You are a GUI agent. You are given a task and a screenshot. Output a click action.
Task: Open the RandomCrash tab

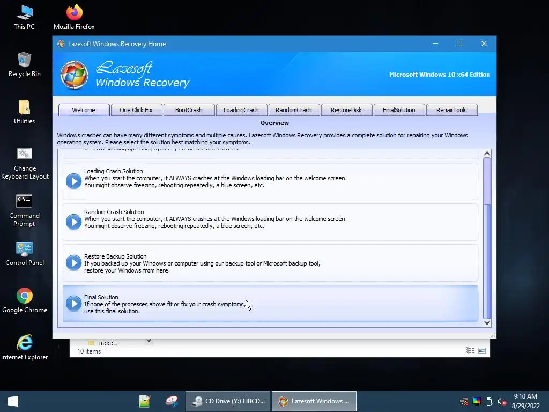point(294,110)
